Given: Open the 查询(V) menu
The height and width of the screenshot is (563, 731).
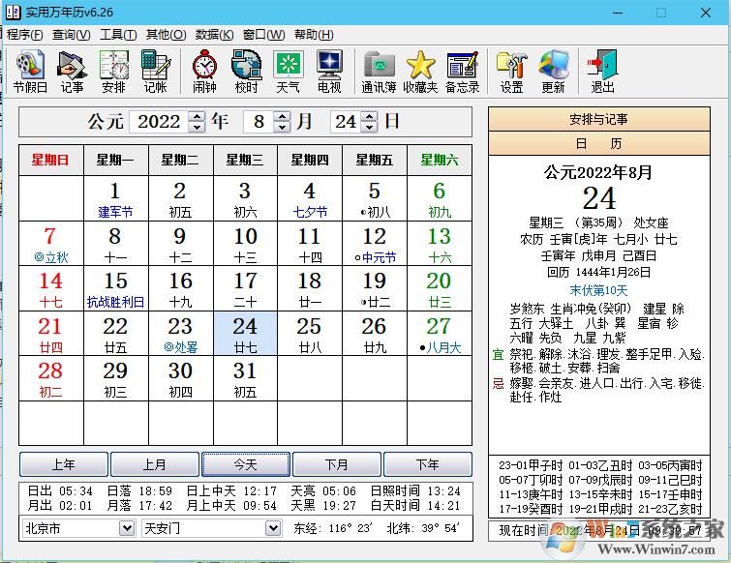Looking at the screenshot, I should pos(71,35).
